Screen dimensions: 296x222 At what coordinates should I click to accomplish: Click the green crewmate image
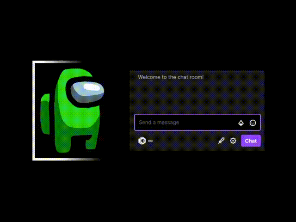pyautogui.click(x=72, y=111)
